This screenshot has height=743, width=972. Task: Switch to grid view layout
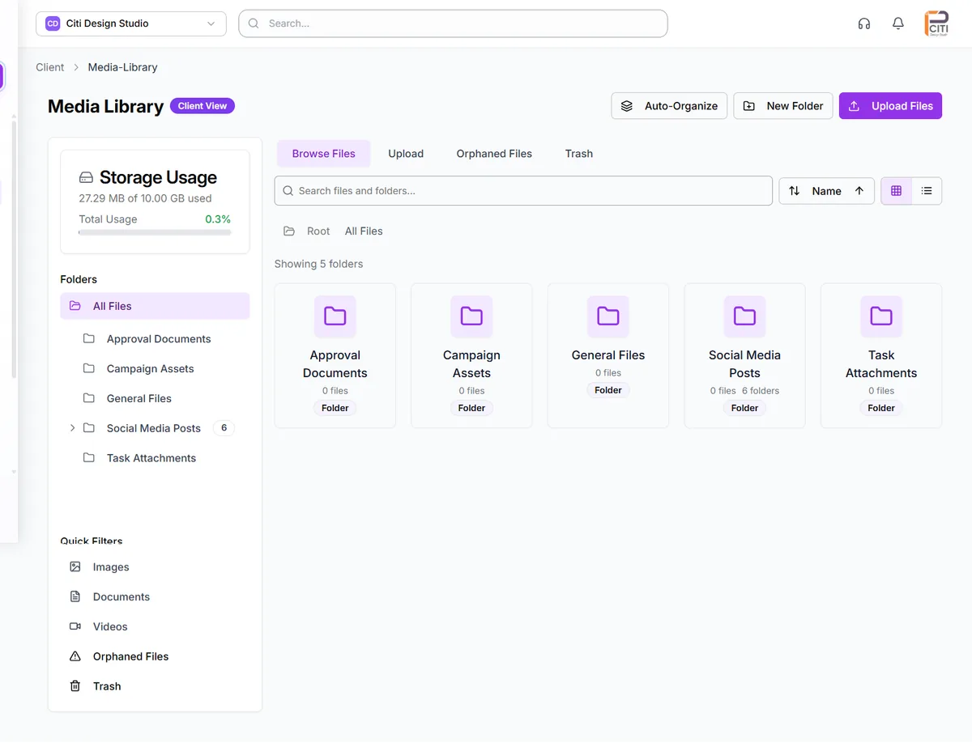click(x=896, y=190)
